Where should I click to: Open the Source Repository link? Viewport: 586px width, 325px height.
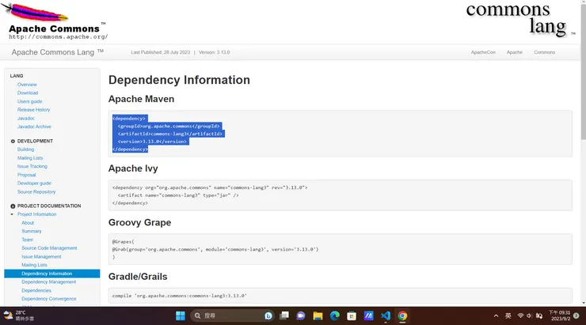pos(36,192)
